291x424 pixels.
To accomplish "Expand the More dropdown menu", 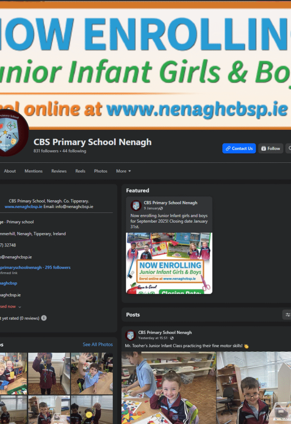I will pos(124,171).
